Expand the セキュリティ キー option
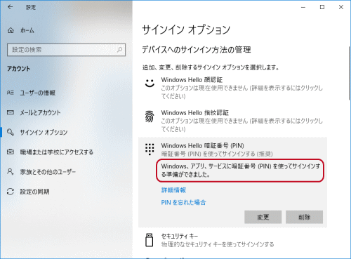 232,240
